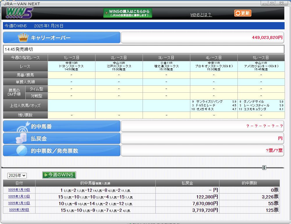
Task: Click the ?－?－?－?－? winning numbers value
Action: pyautogui.click(x=265, y=126)
